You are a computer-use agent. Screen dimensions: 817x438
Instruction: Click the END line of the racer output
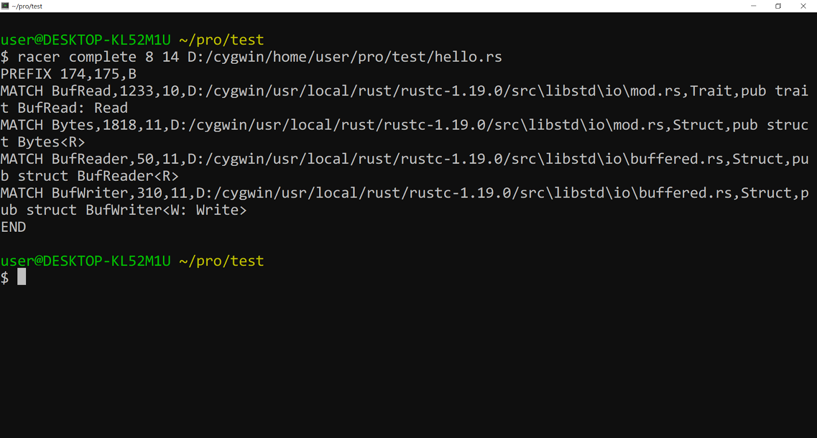tap(14, 227)
